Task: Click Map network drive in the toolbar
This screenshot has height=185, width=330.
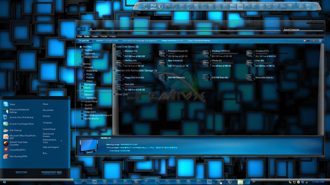Action: (172, 40)
